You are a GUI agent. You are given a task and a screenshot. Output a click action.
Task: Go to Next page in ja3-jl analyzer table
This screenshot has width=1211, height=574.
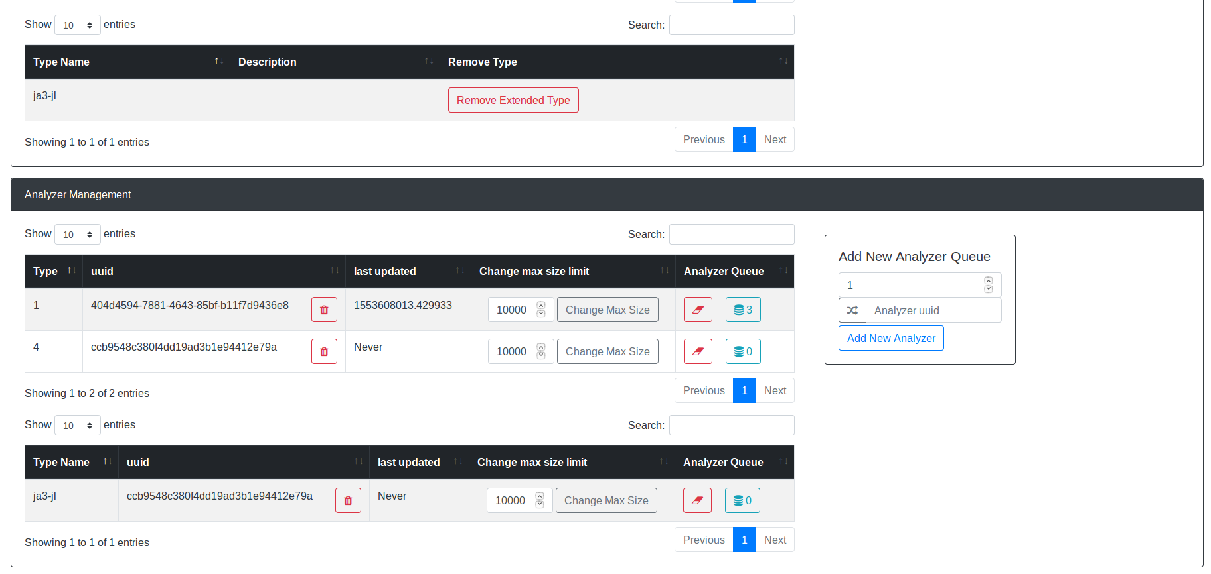(775, 540)
